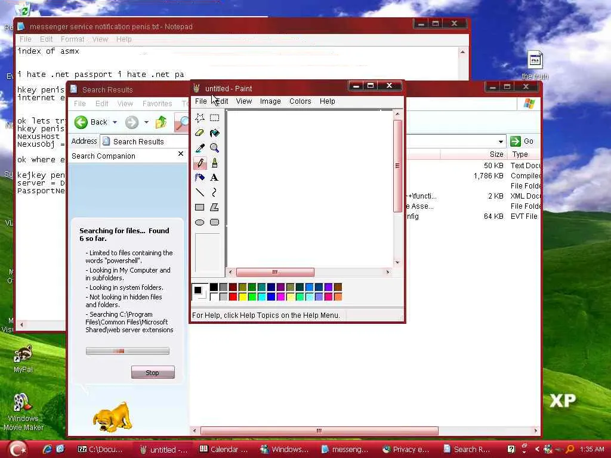611x458 pixels.
Task: Pick the orange color swatch
Action: (338, 297)
